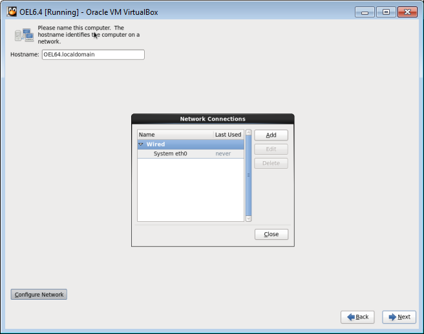This screenshot has height=334, width=424.
Task: Open the Configure Network button
Action: click(39, 294)
